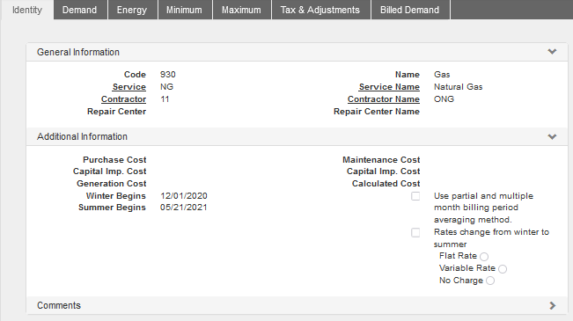Click the Maintenance Cost label

(x=381, y=160)
